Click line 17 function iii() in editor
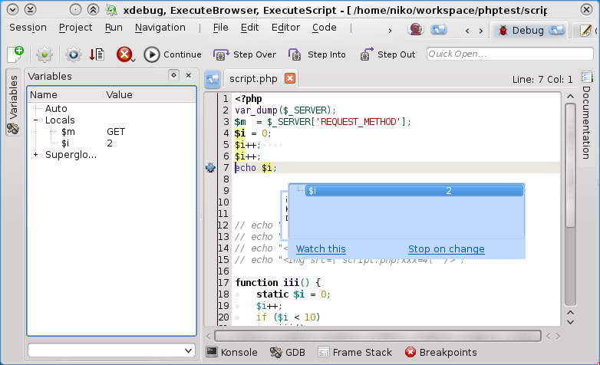This screenshot has height=365, width=600. [278, 282]
